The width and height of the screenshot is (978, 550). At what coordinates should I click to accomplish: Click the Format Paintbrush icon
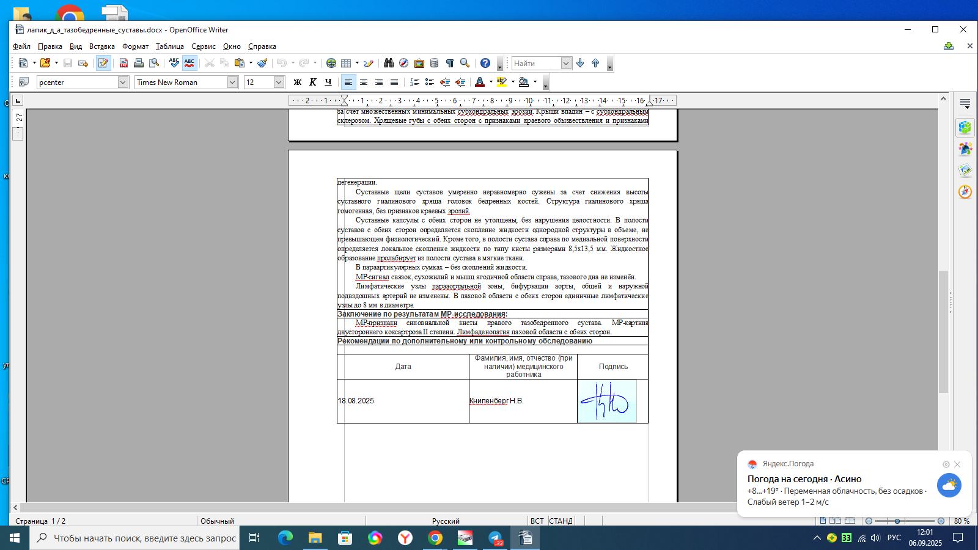click(262, 63)
